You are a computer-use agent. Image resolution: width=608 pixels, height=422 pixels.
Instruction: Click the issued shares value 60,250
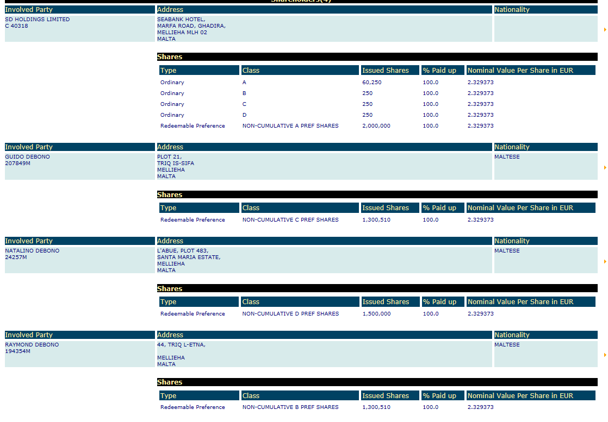(x=372, y=83)
